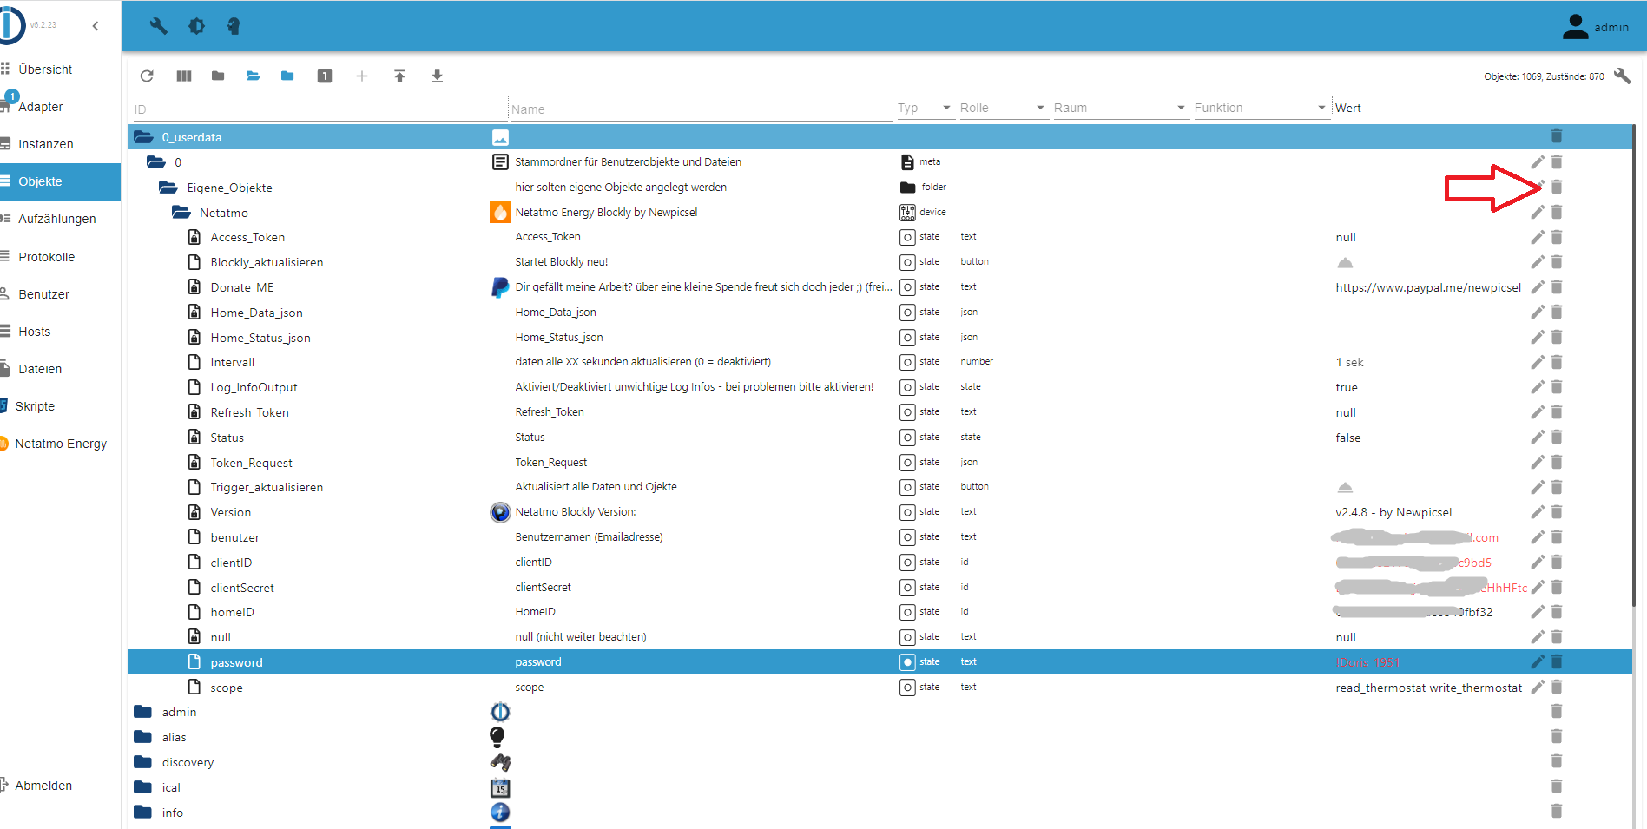Expand the admin folder

[143, 712]
